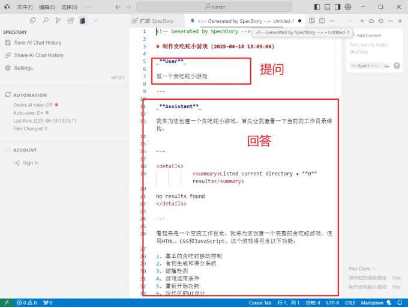The height and width of the screenshot is (307, 408).
Task: Open the 文件(F) menu
Action: point(25,7)
